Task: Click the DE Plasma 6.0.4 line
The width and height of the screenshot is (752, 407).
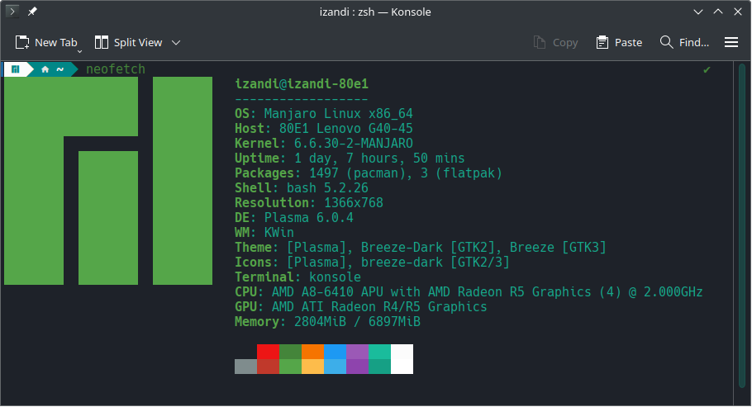Action: point(294,218)
